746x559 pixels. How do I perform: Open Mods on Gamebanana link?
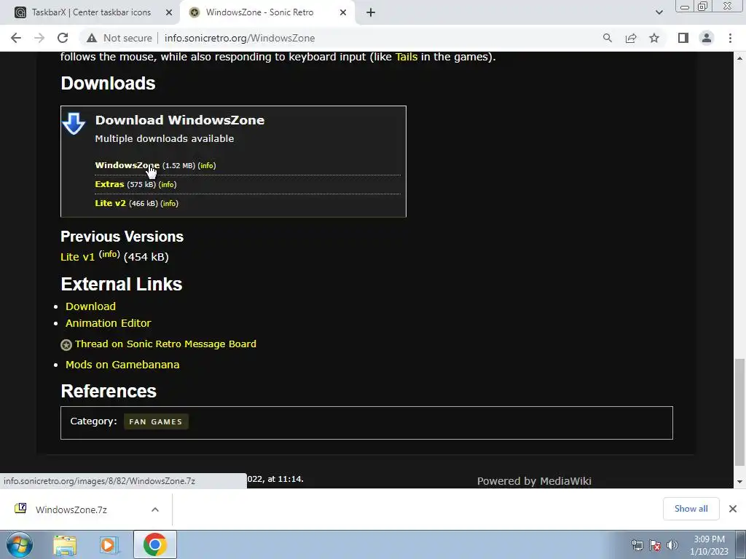coord(122,365)
